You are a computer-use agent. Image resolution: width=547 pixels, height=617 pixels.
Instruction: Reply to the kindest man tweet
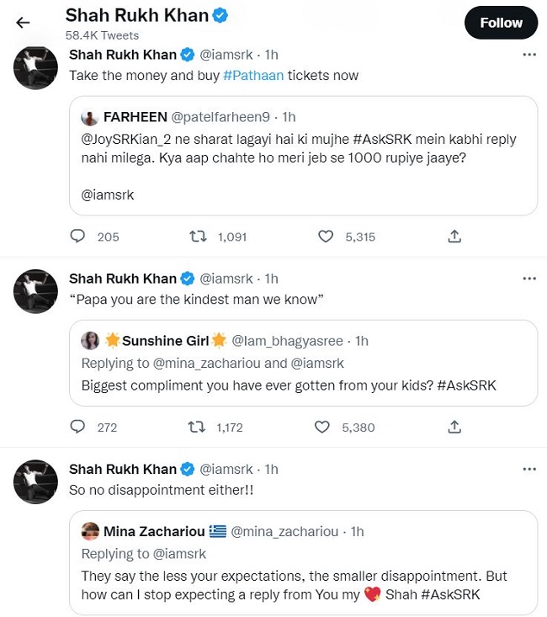(78, 427)
